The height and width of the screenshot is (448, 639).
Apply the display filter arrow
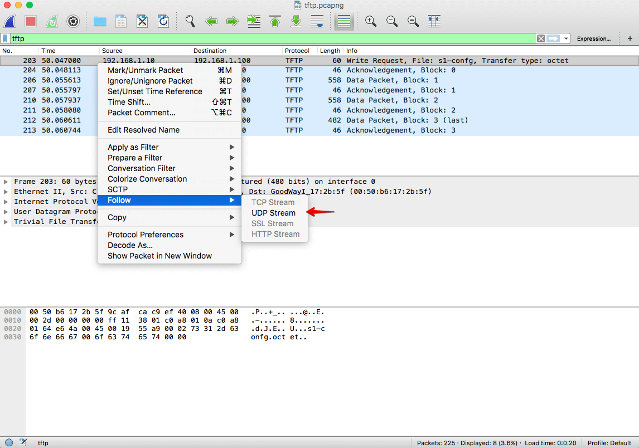pyautogui.click(x=553, y=38)
